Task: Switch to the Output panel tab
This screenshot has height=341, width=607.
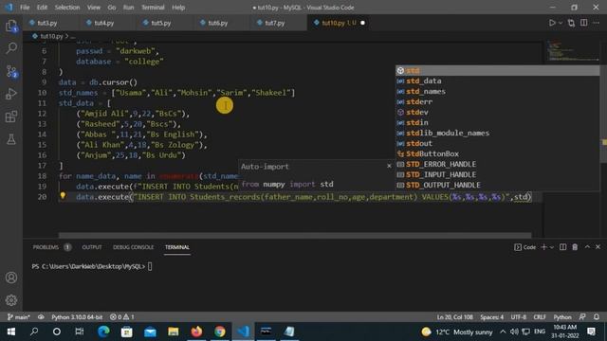Action: pyautogui.click(x=92, y=247)
